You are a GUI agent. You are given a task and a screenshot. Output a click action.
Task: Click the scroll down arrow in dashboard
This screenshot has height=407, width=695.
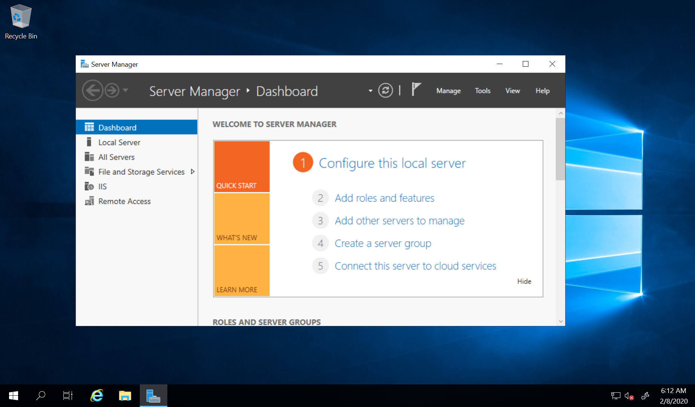pyautogui.click(x=560, y=321)
